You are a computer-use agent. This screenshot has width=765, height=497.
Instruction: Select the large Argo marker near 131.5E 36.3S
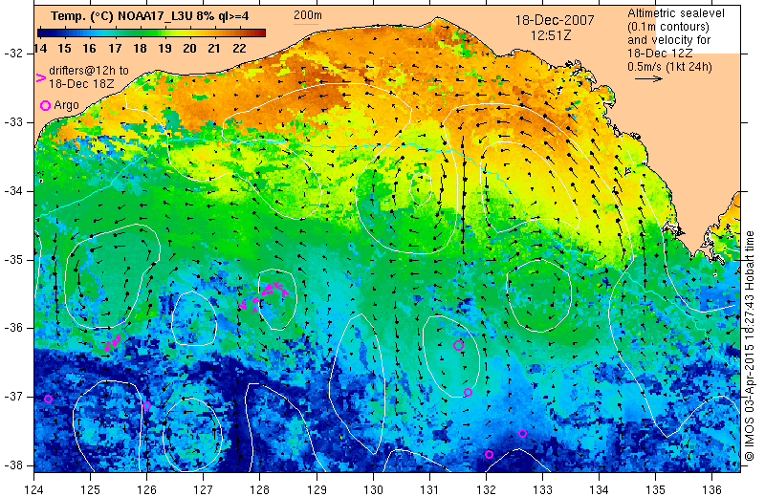tap(458, 345)
